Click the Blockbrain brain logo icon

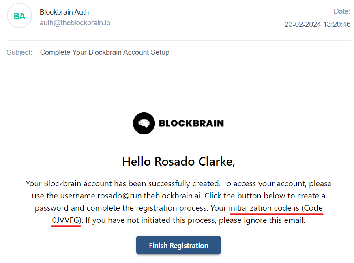144,123
